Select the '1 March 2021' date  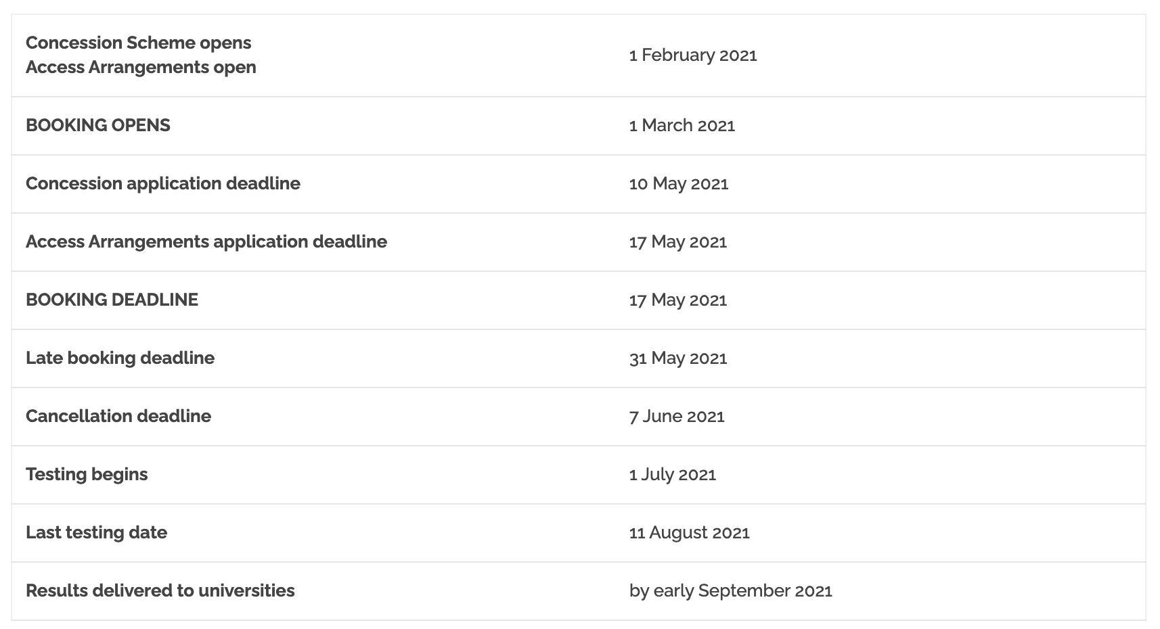(682, 125)
